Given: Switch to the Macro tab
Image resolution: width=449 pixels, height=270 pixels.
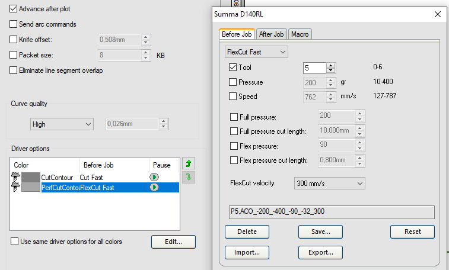Looking at the screenshot, I should tap(300, 34).
